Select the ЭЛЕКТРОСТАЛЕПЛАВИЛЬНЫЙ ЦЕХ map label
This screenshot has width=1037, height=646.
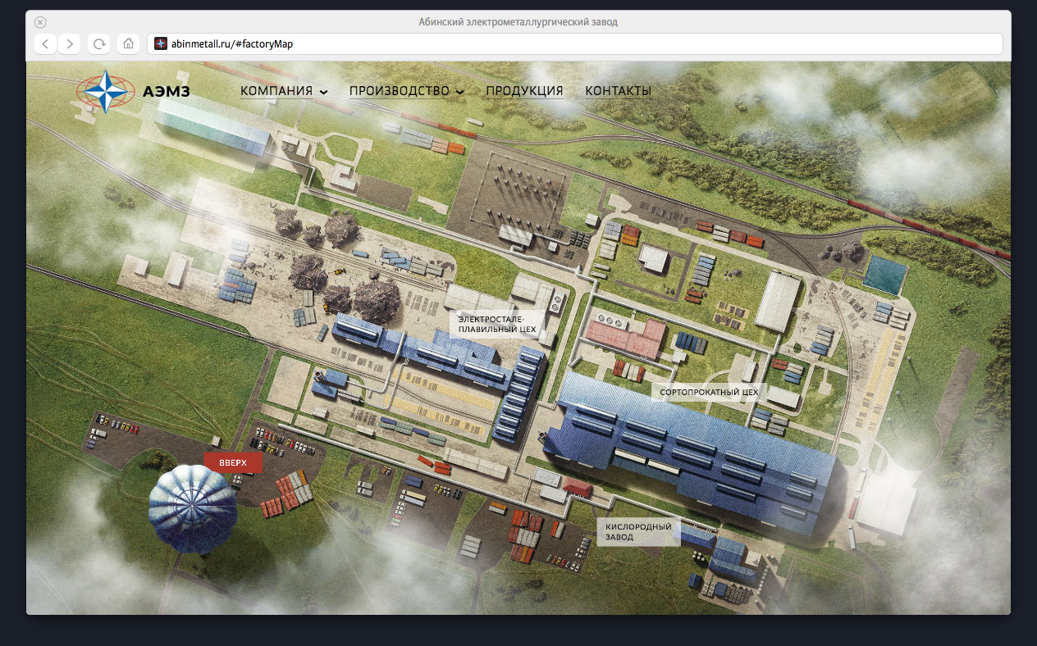pos(496,324)
